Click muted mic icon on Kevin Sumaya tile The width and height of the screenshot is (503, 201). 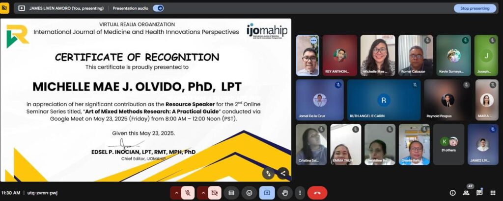(x=465, y=41)
